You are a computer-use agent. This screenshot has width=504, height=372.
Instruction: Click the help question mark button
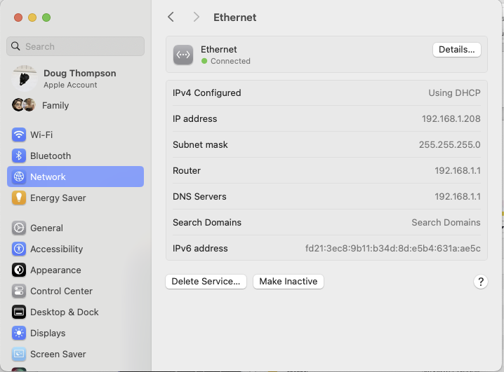pyautogui.click(x=481, y=282)
